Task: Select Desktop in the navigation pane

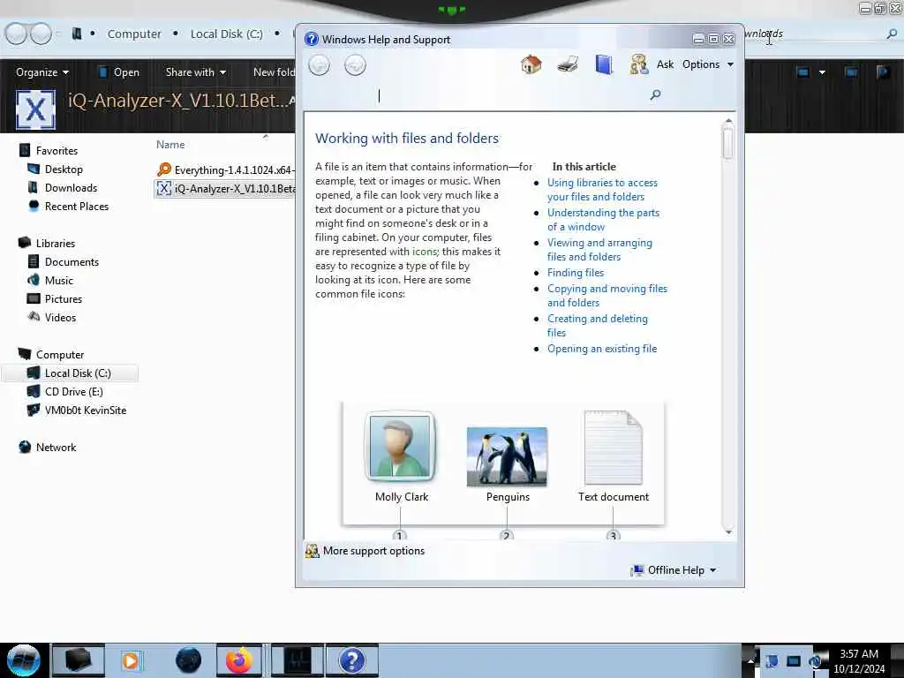Action: (x=64, y=169)
